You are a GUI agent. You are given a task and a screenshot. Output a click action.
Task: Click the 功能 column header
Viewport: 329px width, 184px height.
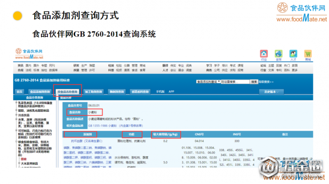tap(132, 134)
